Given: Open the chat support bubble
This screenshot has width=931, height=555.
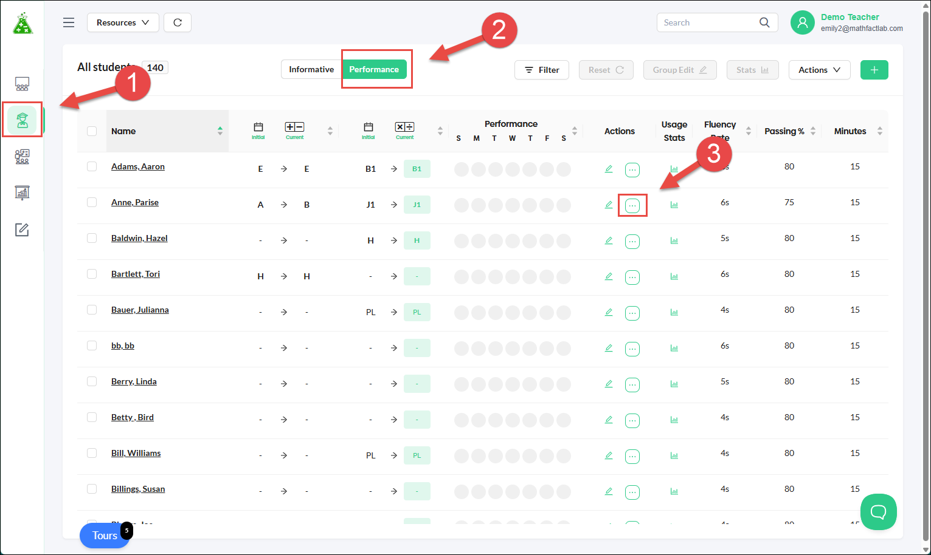Looking at the screenshot, I should click(879, 512).
